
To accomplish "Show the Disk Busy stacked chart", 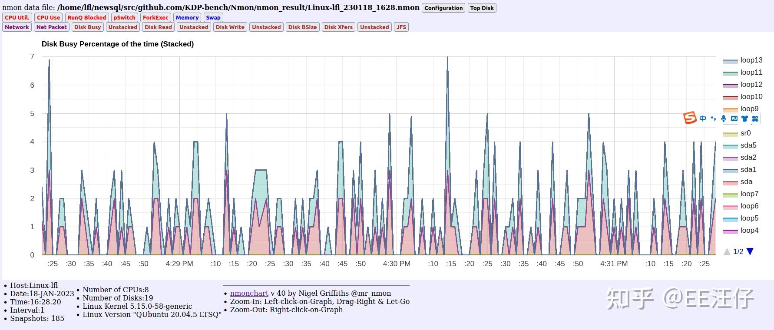I will pyautogui.click(x=88, y=27).
